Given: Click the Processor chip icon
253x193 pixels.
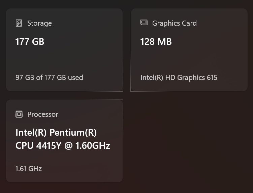Looking at the screenshot, I should 19,114.
